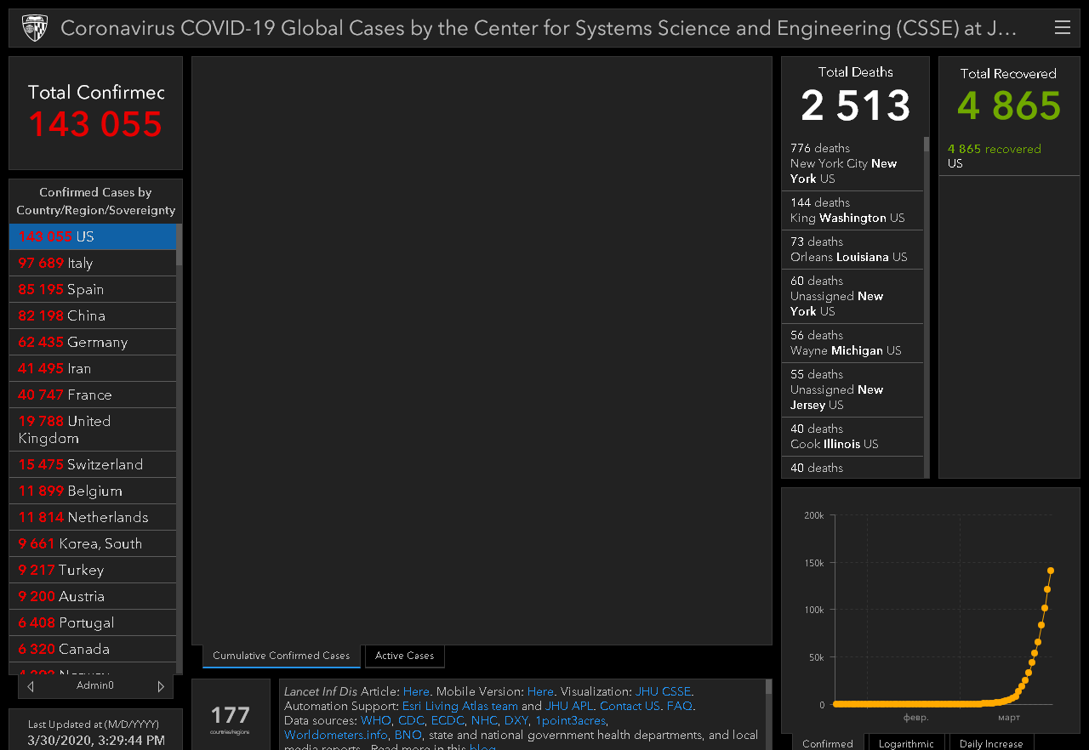Click the 776 deaths New York City entry

pyautogui.click(x=852, y=164)
